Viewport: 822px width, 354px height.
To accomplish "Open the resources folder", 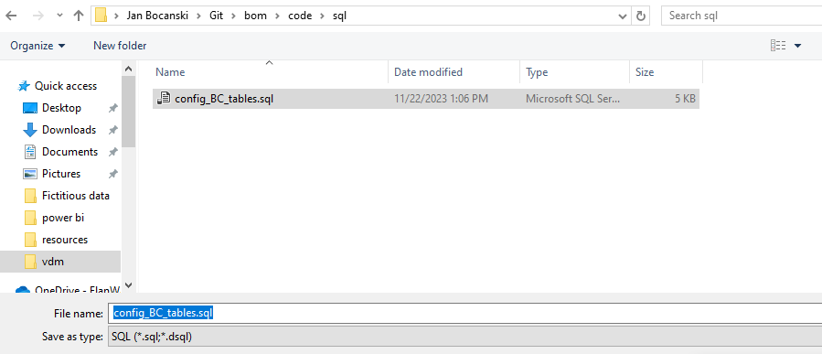I will click(65, 240).
